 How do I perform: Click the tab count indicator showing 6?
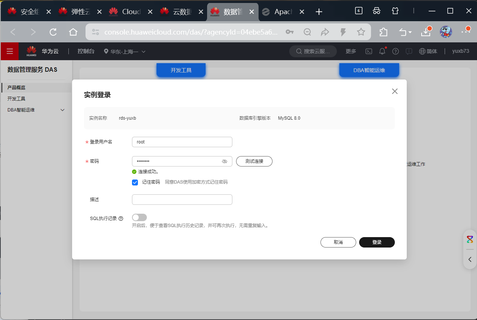359,11
